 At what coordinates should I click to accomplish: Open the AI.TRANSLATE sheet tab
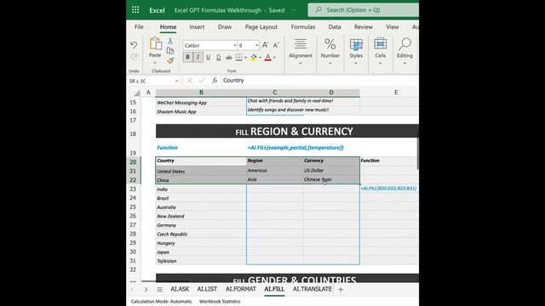313,289
